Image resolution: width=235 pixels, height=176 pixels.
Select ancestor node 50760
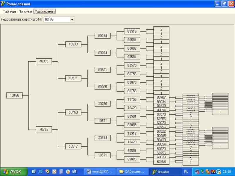tap(73, 112)
